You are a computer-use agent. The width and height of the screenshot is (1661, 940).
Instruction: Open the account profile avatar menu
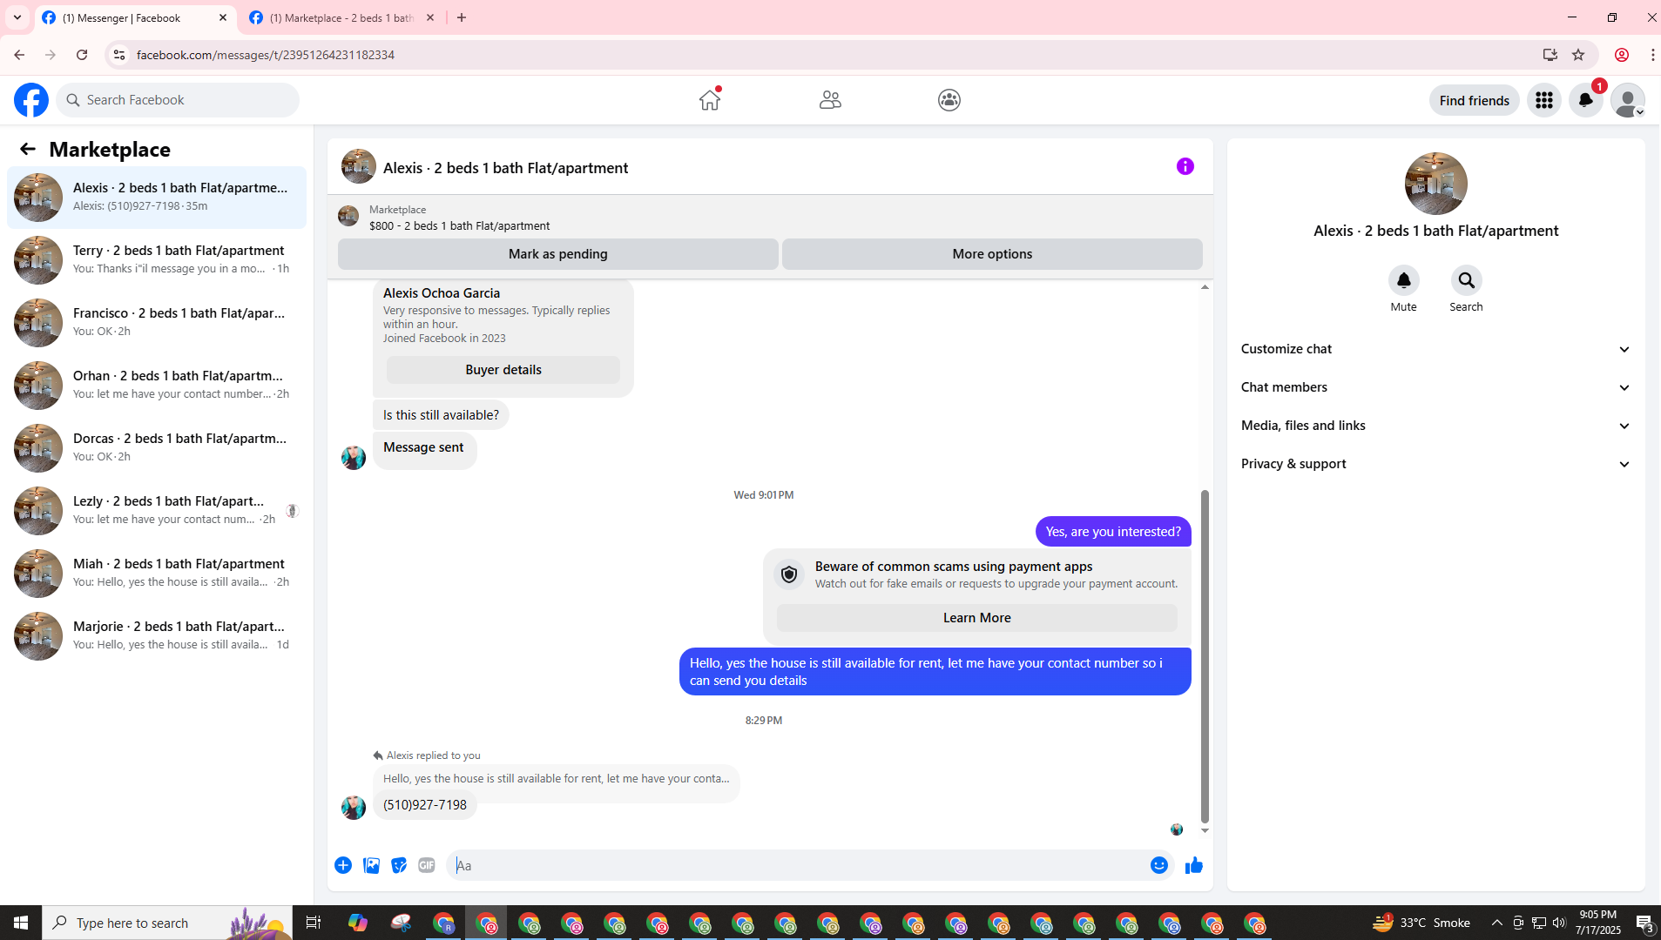pyautogui.click(x=1628, y=100)
